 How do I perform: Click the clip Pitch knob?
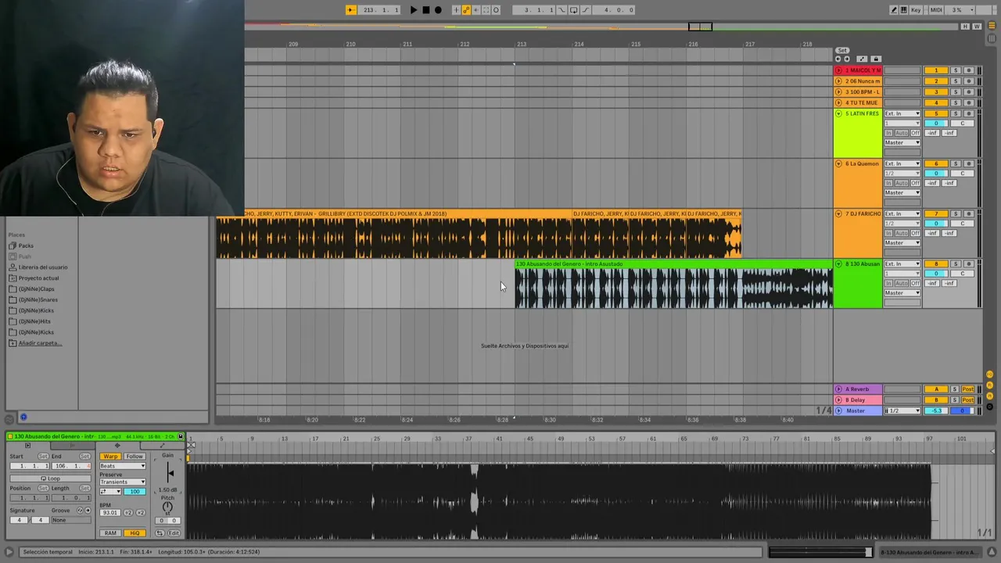point(167,507)
